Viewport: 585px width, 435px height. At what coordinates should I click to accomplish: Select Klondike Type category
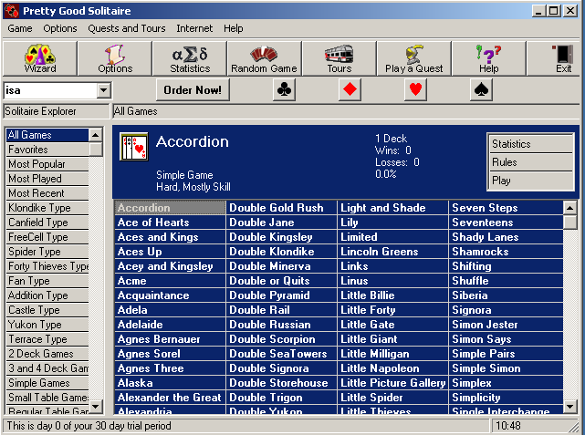point(47,208)
